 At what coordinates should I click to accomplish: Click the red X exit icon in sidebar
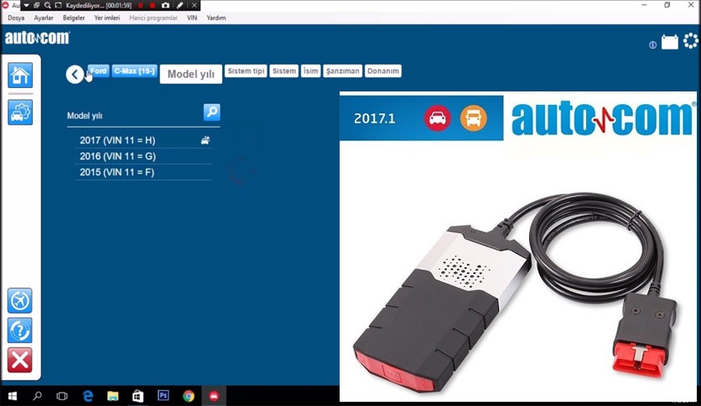[19, 360]
